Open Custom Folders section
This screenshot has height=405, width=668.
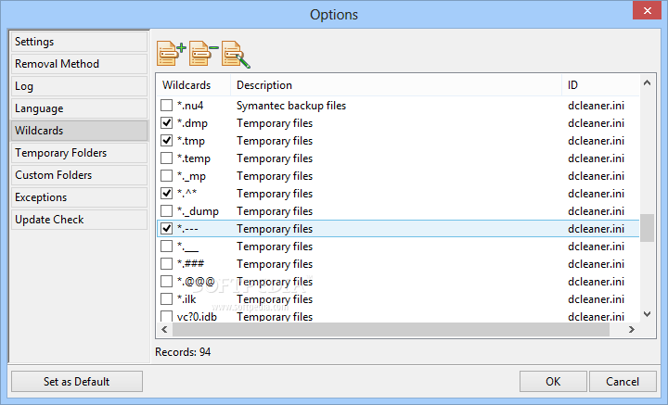[x=79, y=175]
